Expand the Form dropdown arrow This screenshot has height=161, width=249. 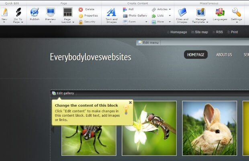[x=146, y=22]
